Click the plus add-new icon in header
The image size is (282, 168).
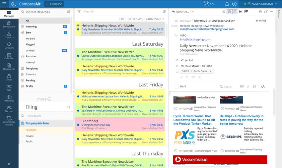(x=234, y=4)
